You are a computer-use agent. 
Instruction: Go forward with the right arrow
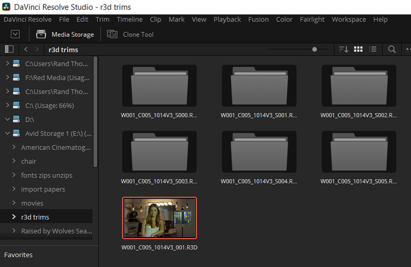37,49
